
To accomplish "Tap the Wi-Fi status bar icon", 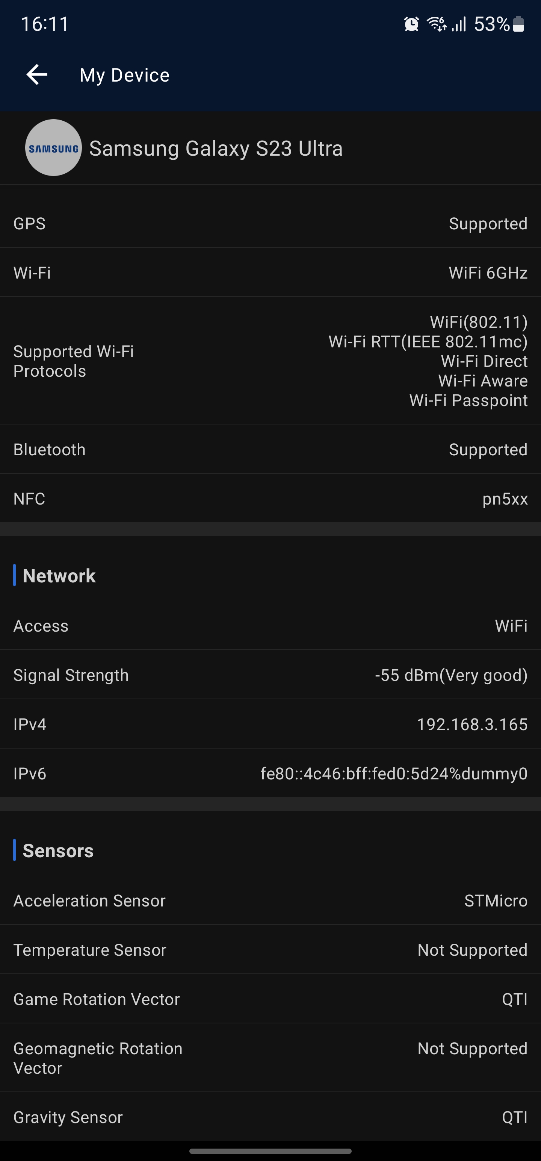I will click(x=436, y=24).
